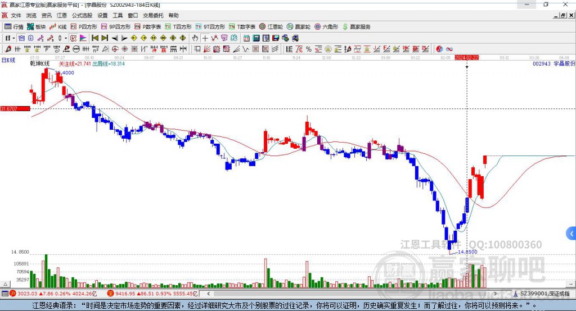Open the 六角形 hexagon tool
This screenshot has height=311, width=576.
point(326,27)
